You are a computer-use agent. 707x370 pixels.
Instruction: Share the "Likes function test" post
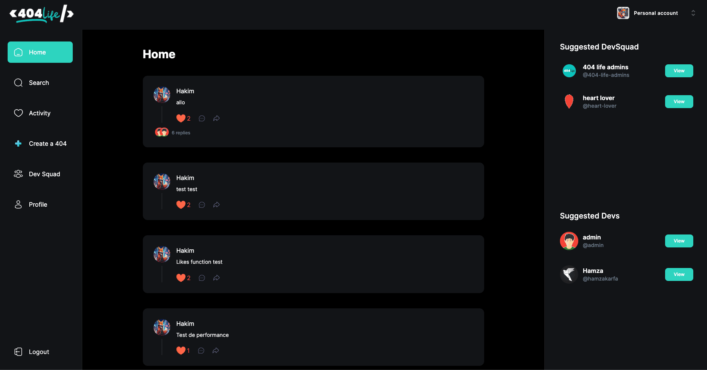216,278
